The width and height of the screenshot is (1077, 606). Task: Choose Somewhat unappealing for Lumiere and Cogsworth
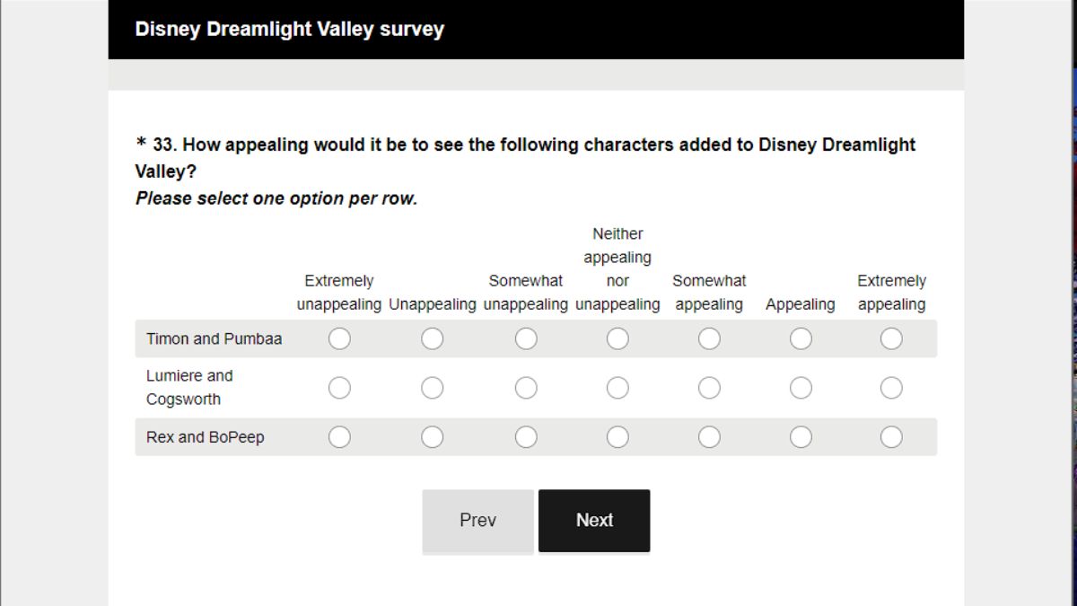526,388
